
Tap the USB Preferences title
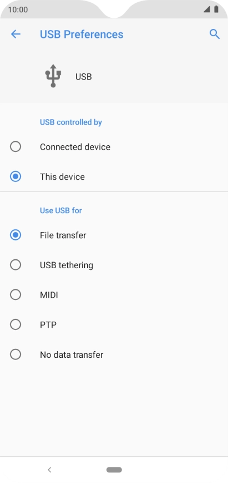click(x=82, y=34)
